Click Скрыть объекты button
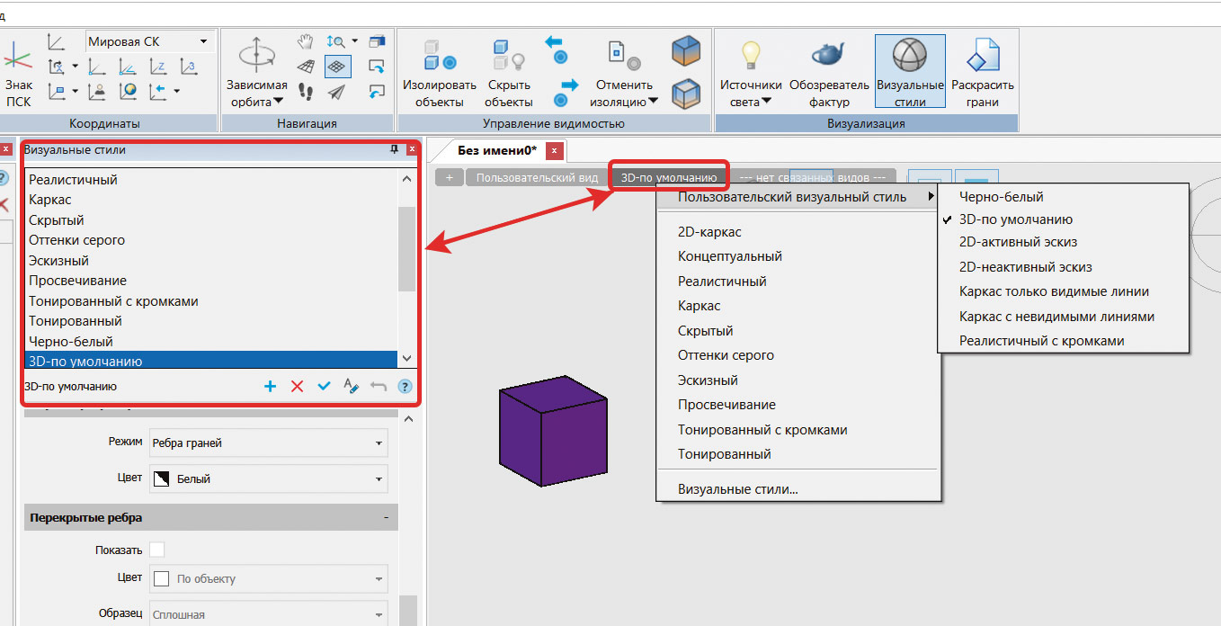This screenshot has height=626, width=1221. (510, 74)
